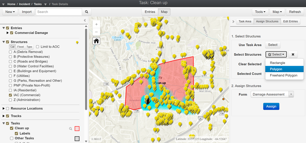
Task: Switch to the Edit Entries tab
Action: [x=290, y=21]
